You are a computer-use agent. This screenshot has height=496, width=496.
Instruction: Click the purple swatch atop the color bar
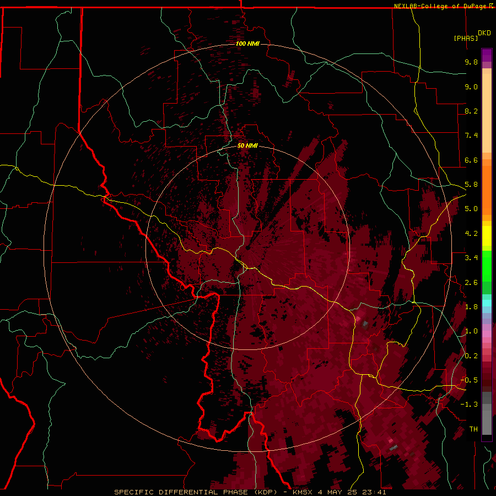487,55
